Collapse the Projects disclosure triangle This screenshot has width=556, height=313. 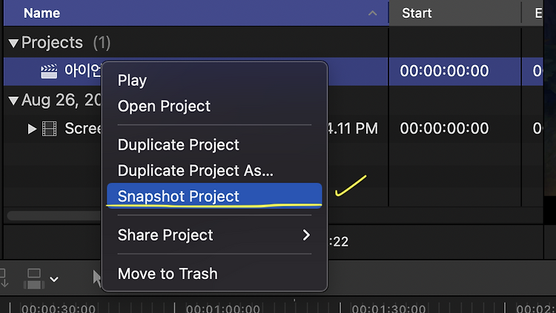13,43
